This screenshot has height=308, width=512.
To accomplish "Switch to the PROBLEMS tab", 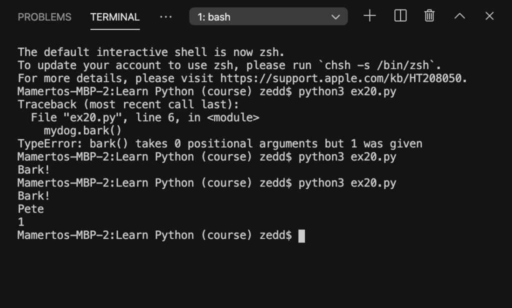I will coord(44,17).
